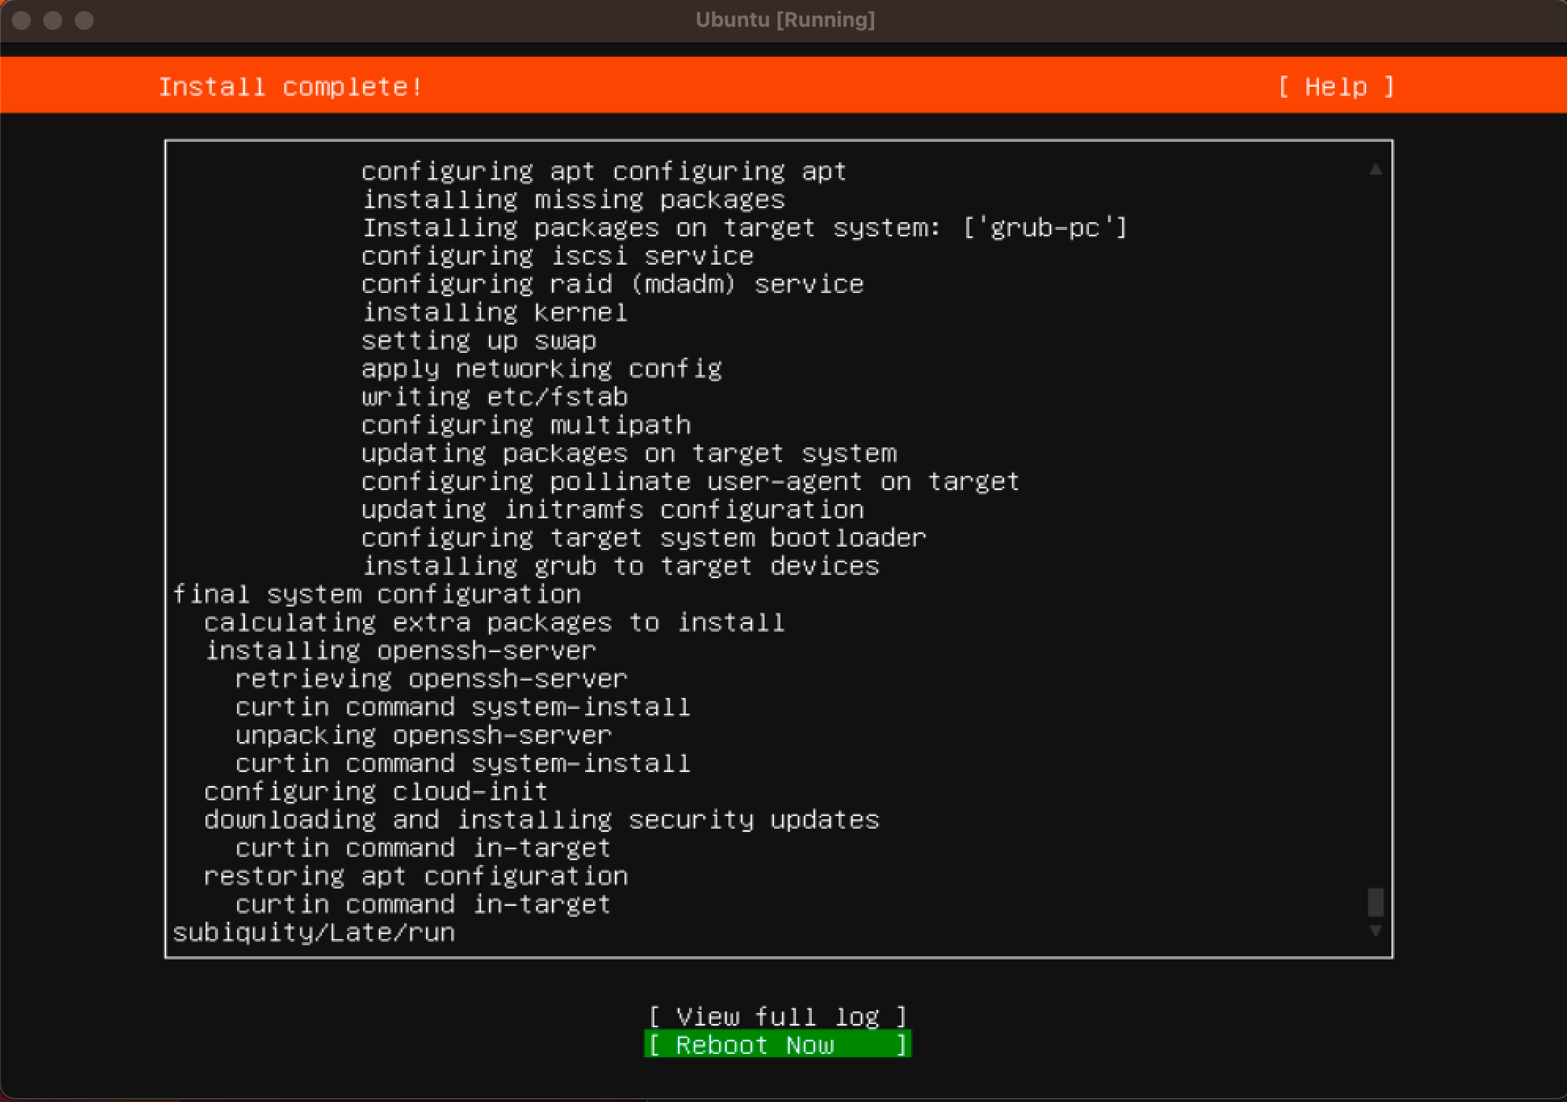Click the scroll down arrow in log

(x=1375, y=931)
